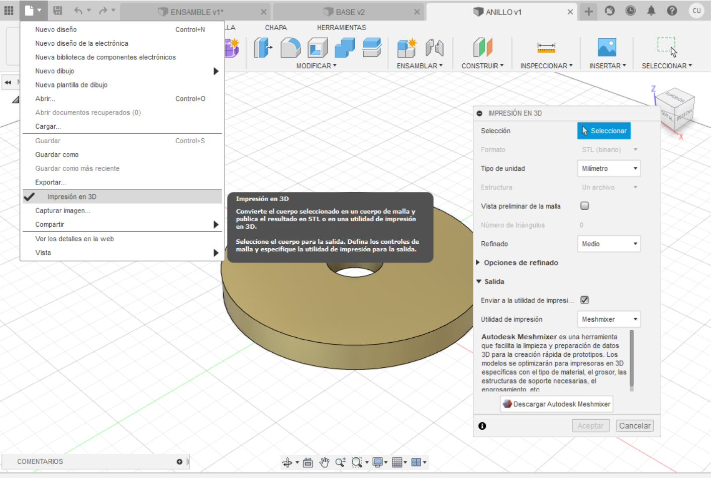Click the Offset Face tool icon
The image size is (711, 478).
372,48
